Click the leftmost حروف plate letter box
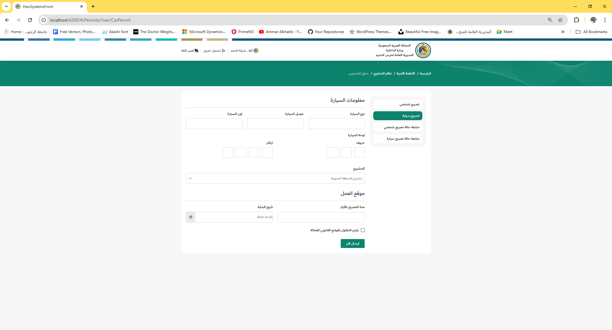The width and height of the screenshot is (612, 330). [333, 153]
